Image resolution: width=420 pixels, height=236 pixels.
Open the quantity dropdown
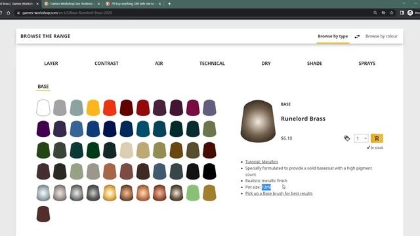pyautogui.click(x=361, y=138)
